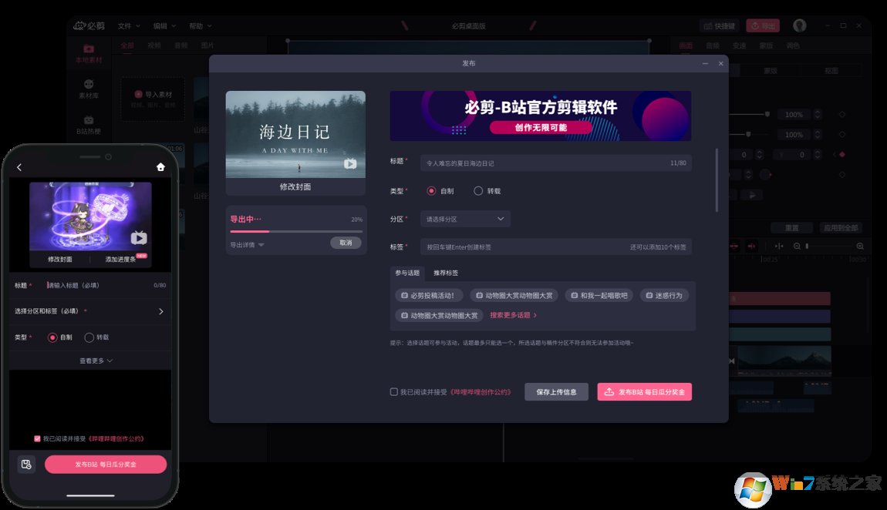Click 快捷键 shortcut button in main window

point(720,26)
